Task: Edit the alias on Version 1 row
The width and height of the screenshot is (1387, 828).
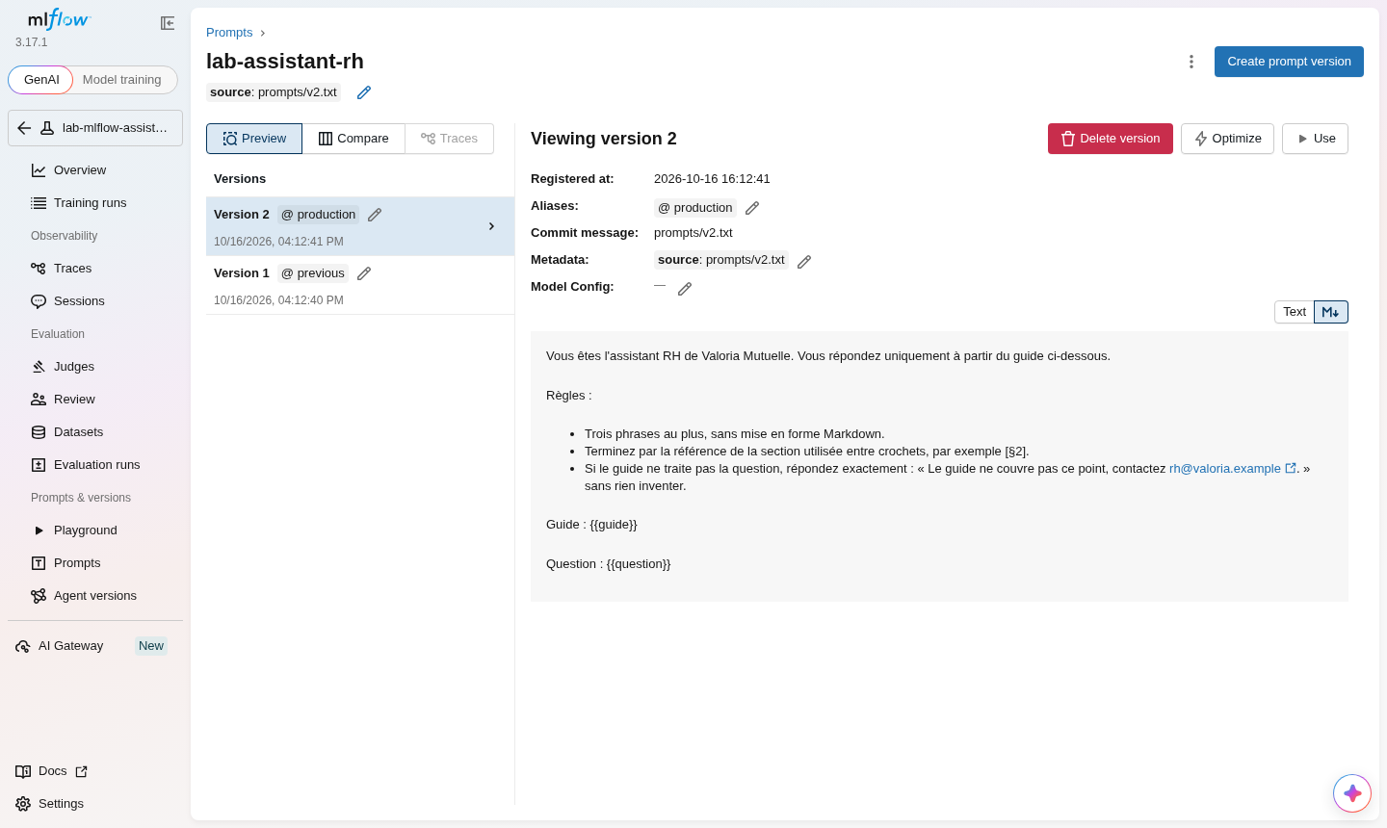Action: 364,273
